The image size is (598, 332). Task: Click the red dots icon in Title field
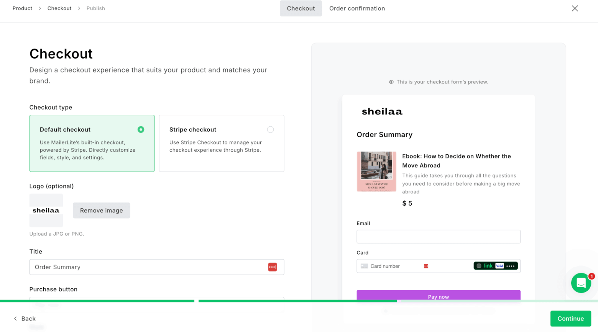[x=272, y=267]
